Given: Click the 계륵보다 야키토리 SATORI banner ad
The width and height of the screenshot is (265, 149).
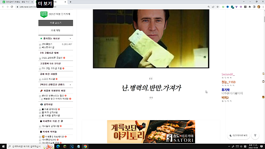Looking at the screenshot, I should 151,132.
